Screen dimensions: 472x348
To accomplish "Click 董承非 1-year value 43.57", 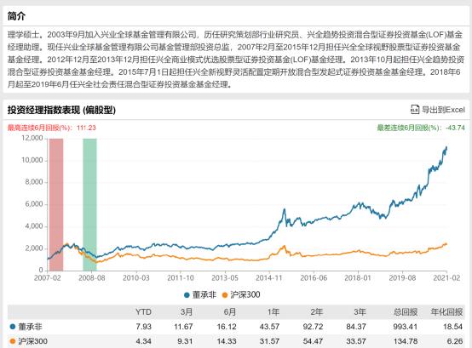I will coord(269,327).
